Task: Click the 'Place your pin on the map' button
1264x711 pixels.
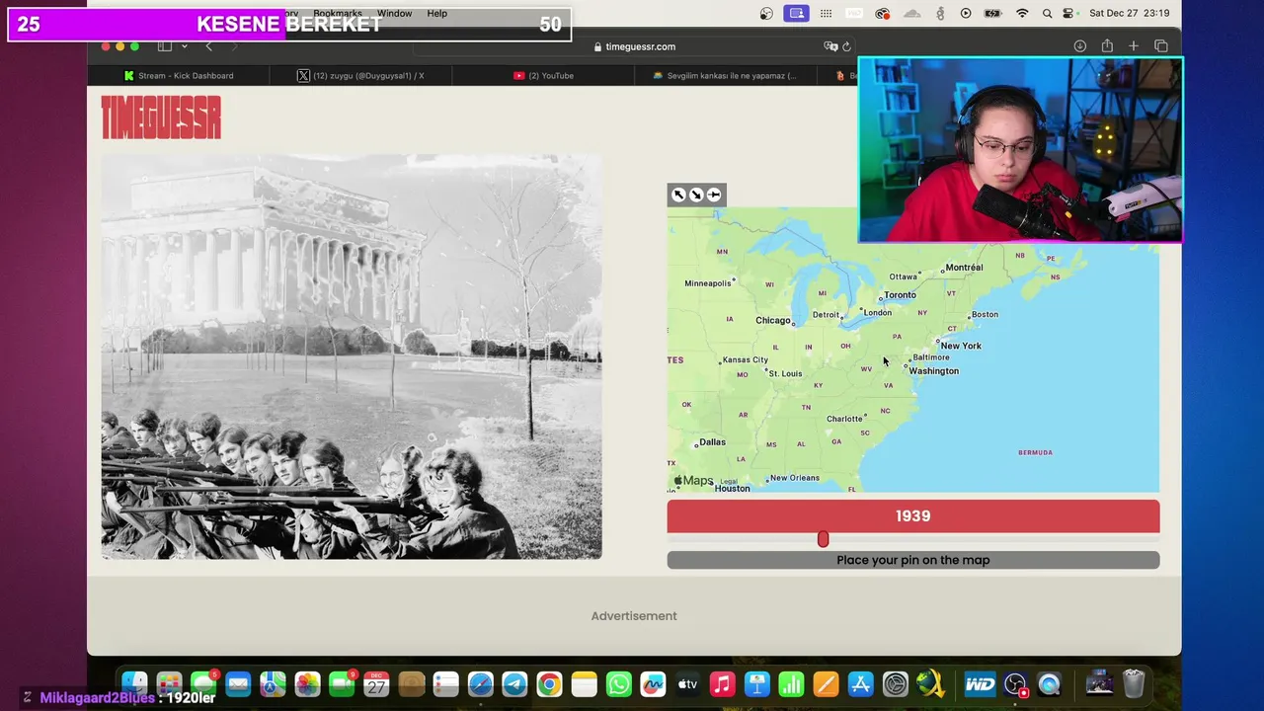Action: click(x=913, y=560)
